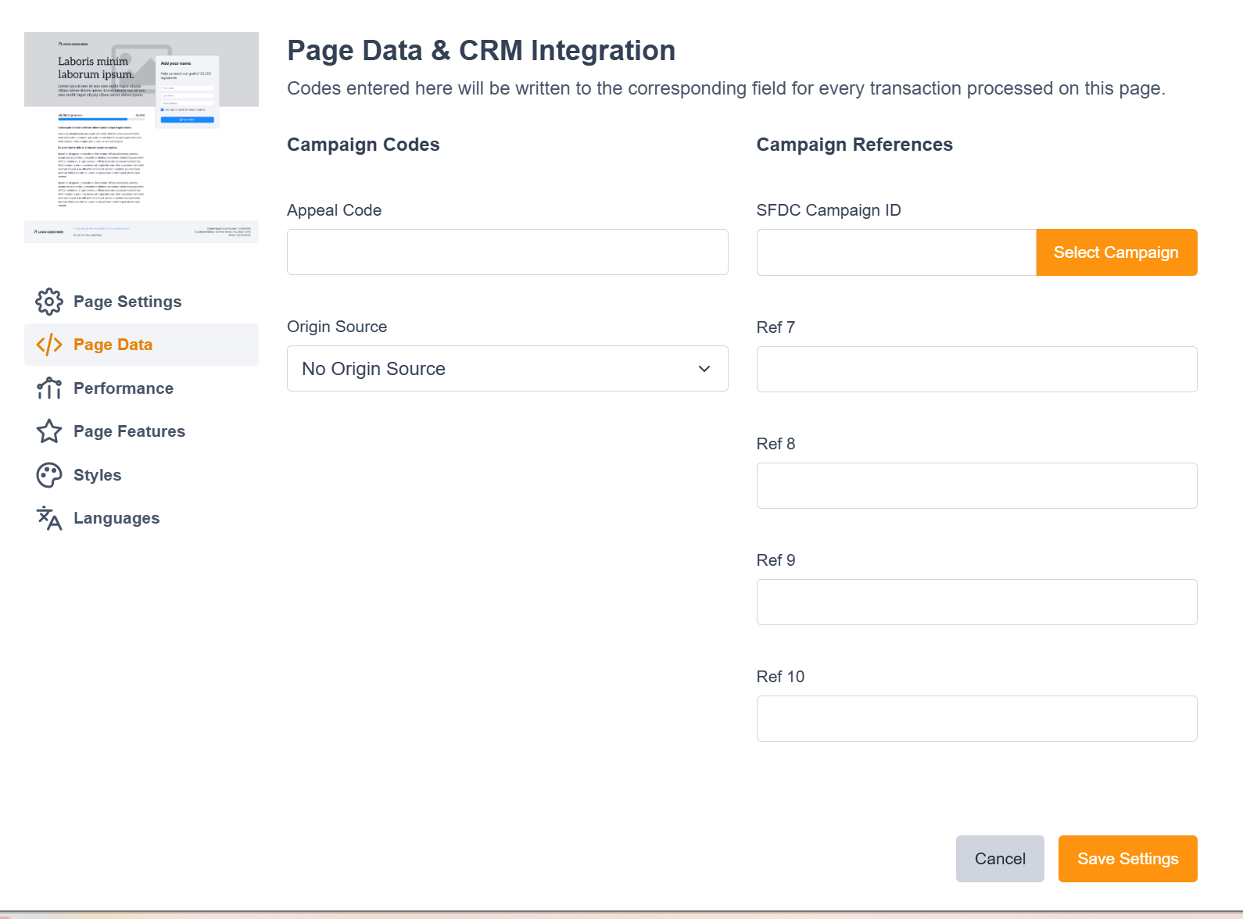Go to the Performance section
The height and width of the screenshot is (919, 1243).
tap(141, 388)
